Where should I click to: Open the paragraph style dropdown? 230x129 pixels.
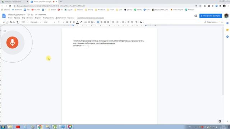36,22
